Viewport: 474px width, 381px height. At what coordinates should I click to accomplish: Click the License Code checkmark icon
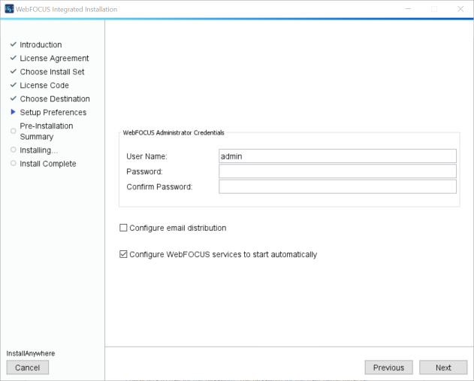[x=13, y=85]
